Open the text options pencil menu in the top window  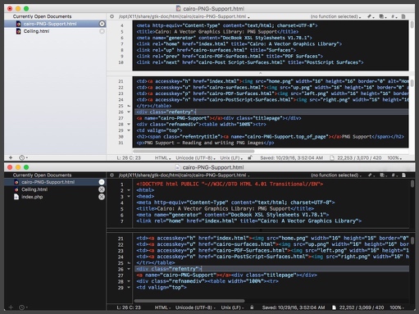tap(371, 16)
